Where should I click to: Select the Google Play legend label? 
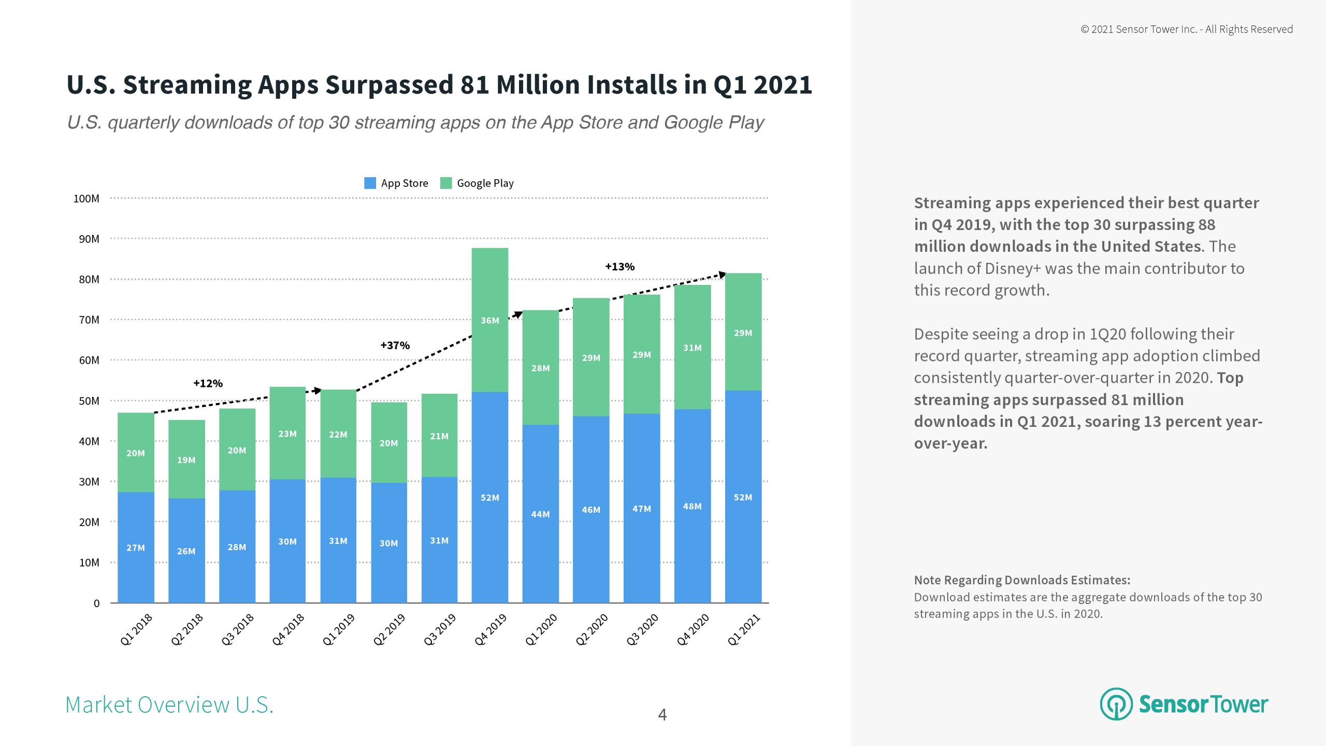click(485, 183)
